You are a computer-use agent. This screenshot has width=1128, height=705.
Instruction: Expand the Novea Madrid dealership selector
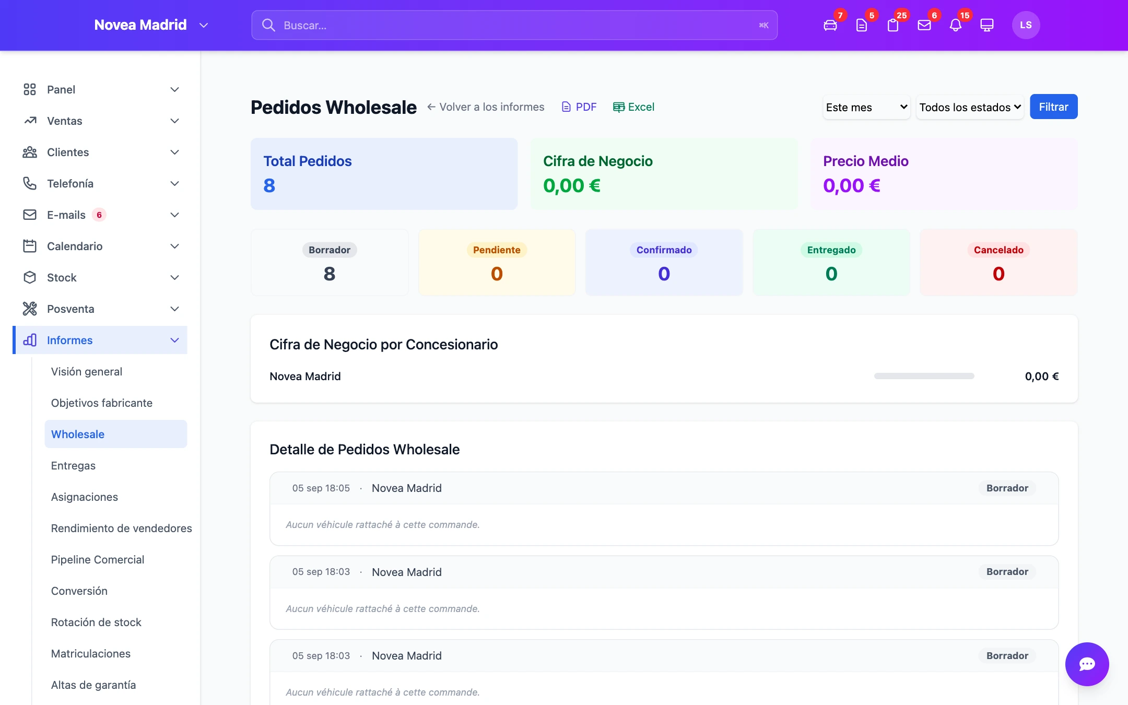tap(151, 25)
